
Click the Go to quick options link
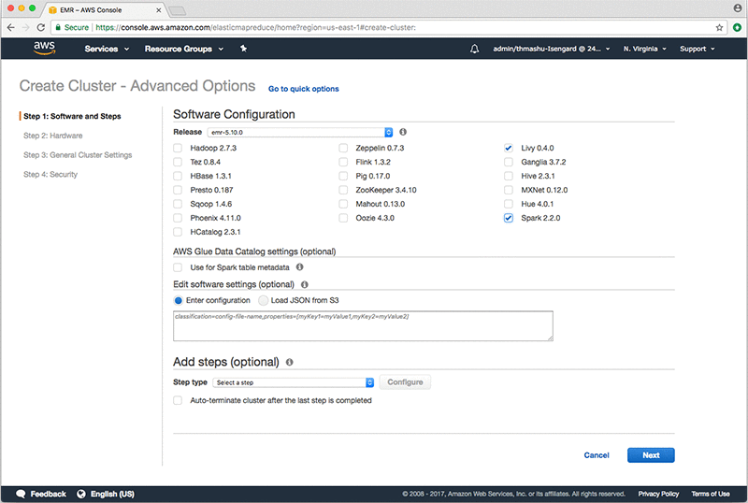pos(303,89)
